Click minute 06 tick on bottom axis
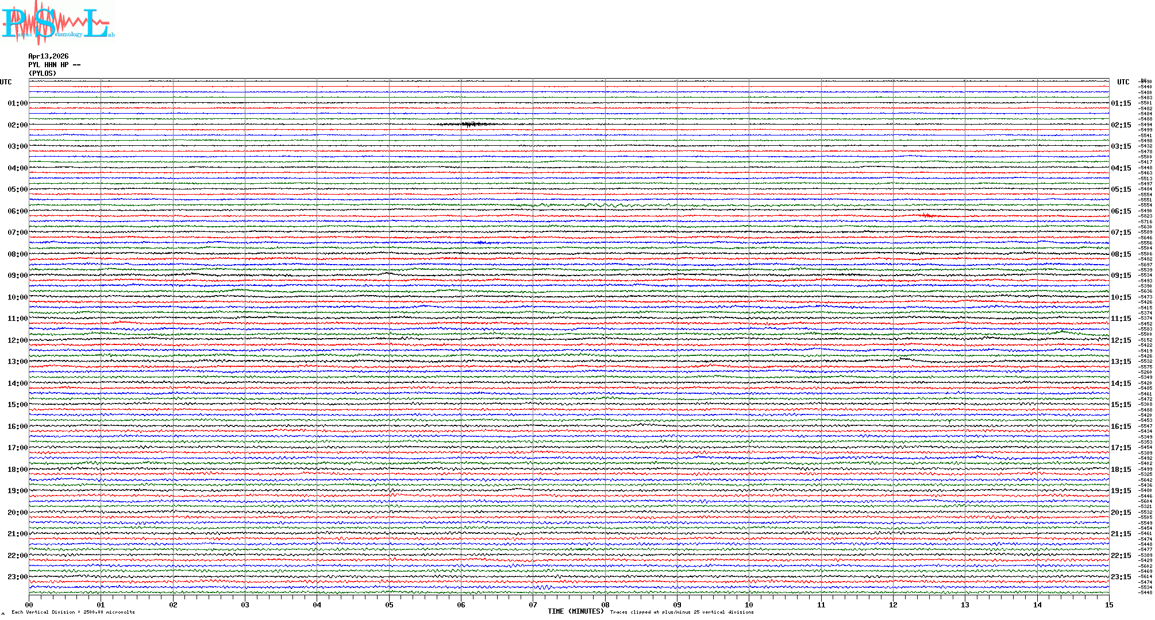The width and height of the screenshot is (1155, 620). [461, 604]
